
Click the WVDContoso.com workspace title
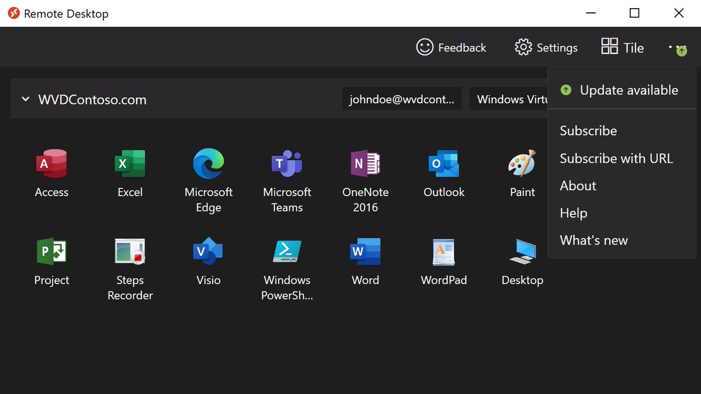[92, 99]
